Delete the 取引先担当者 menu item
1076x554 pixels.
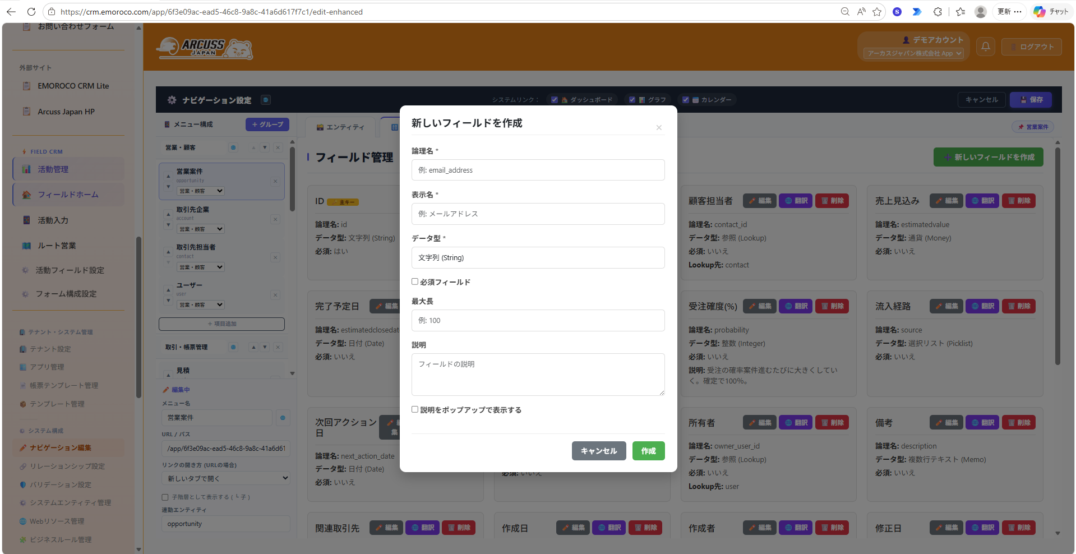coord(275,257)
